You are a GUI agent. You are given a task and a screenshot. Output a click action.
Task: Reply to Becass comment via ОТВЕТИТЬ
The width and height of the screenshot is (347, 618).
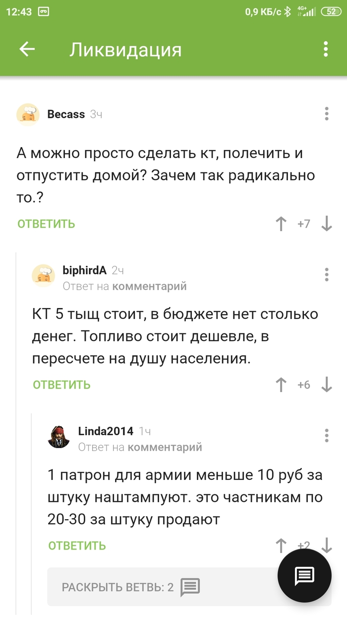pyautogui.click(x=46, y=224)
